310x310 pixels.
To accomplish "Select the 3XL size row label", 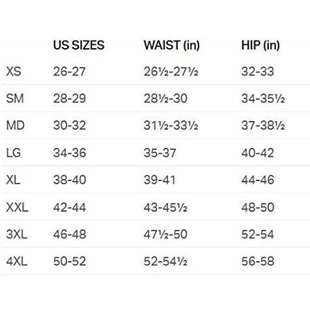I will pyautogui.click(x=17, y=234).
